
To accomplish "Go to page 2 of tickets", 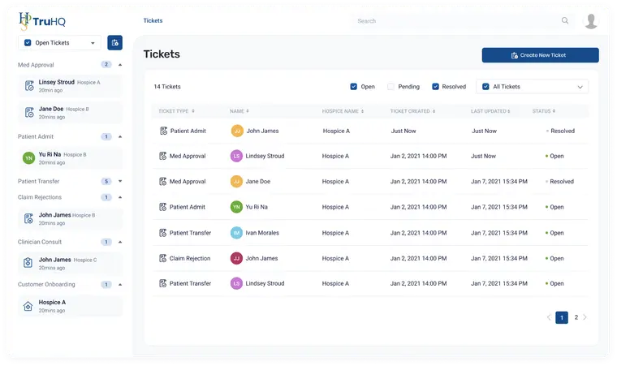I will tap(576, 317).
